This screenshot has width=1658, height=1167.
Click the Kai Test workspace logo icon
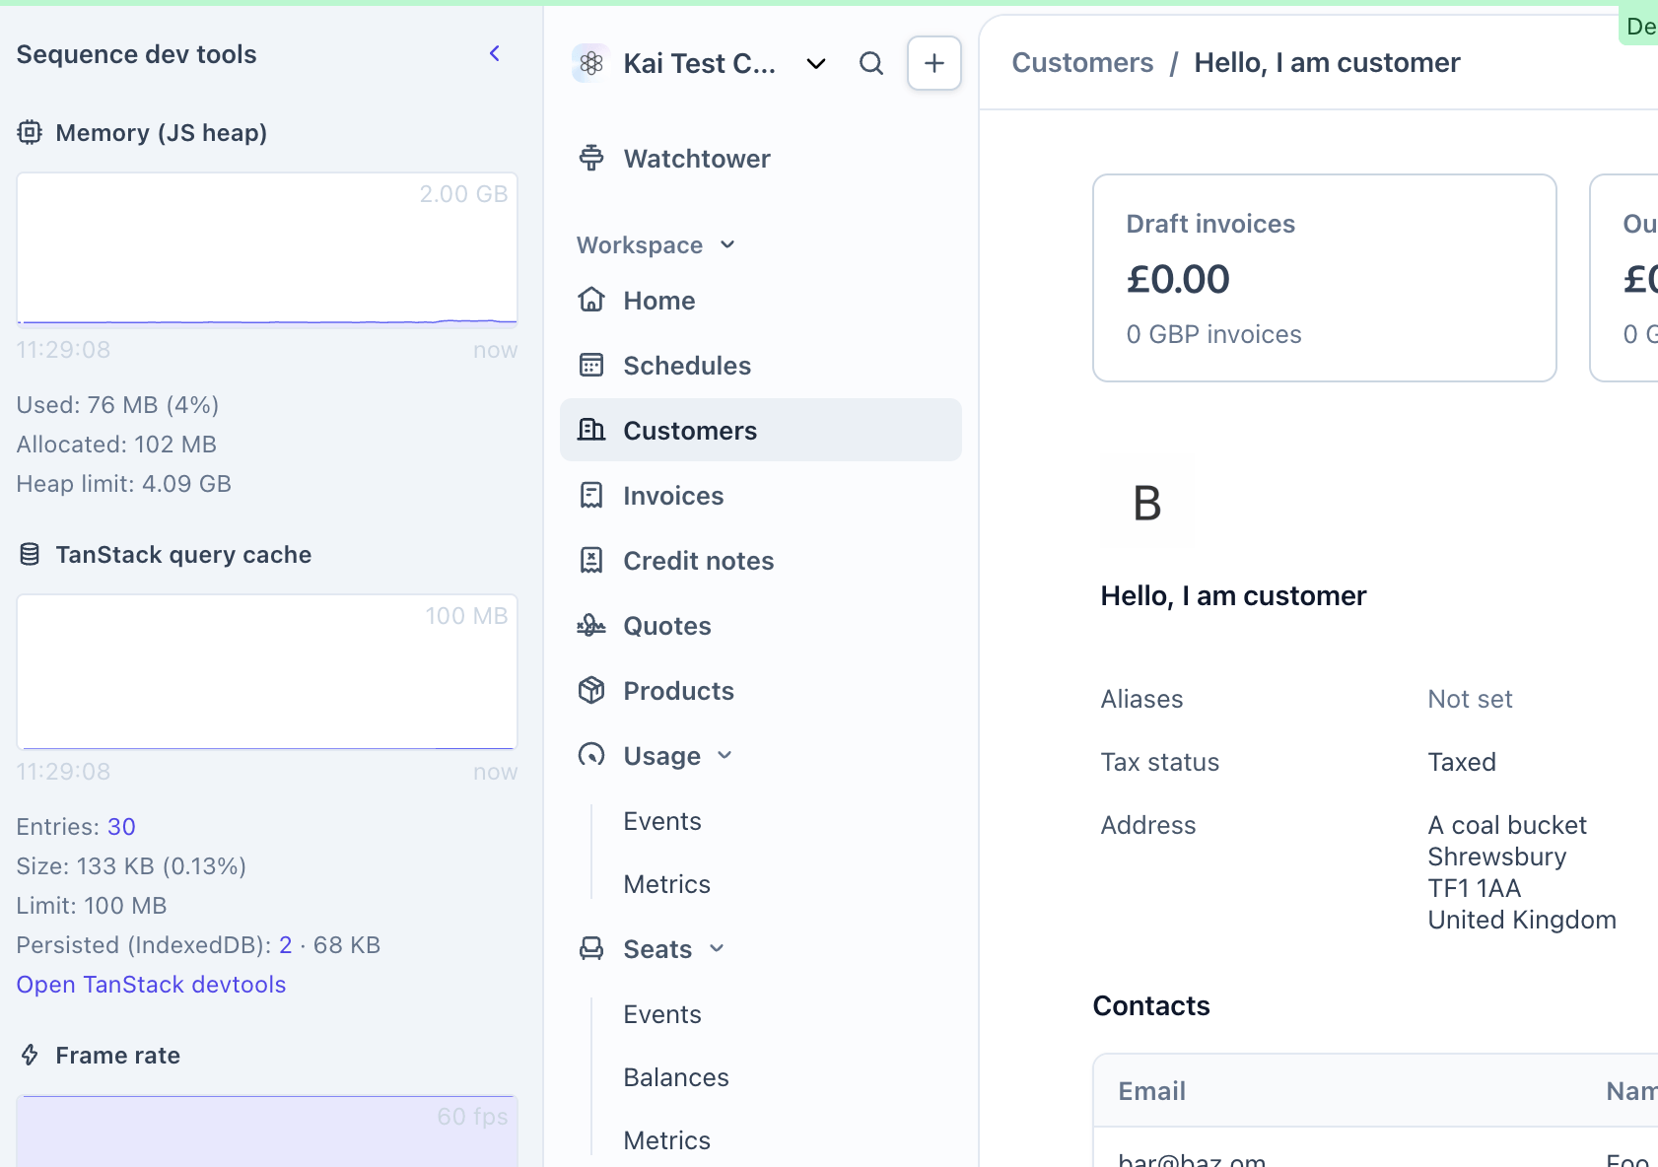click(591, 63)
